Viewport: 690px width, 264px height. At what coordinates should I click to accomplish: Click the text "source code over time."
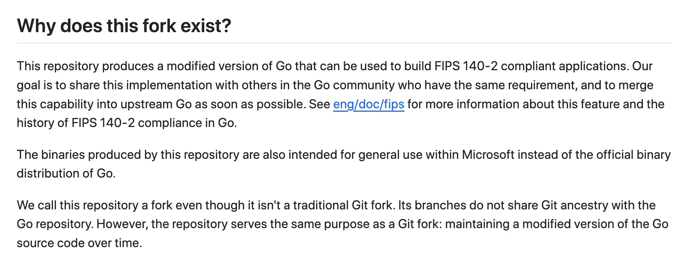pos(80,243)
